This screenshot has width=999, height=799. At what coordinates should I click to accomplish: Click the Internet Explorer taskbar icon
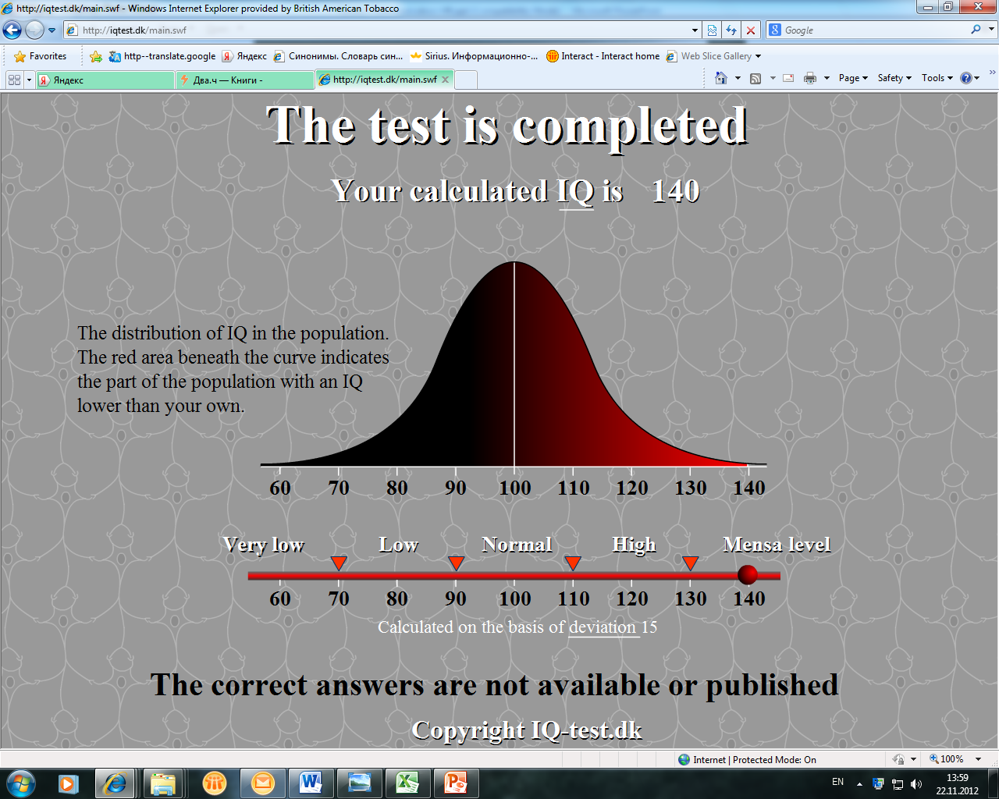point(116,783)
